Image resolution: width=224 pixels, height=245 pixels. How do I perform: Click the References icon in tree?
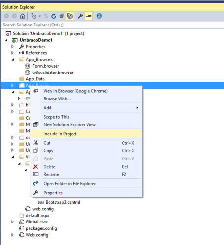[x=21, y=53]
